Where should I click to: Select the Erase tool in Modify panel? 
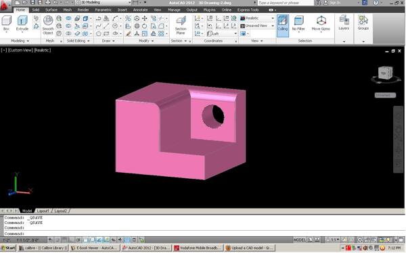tap(128, 34)
